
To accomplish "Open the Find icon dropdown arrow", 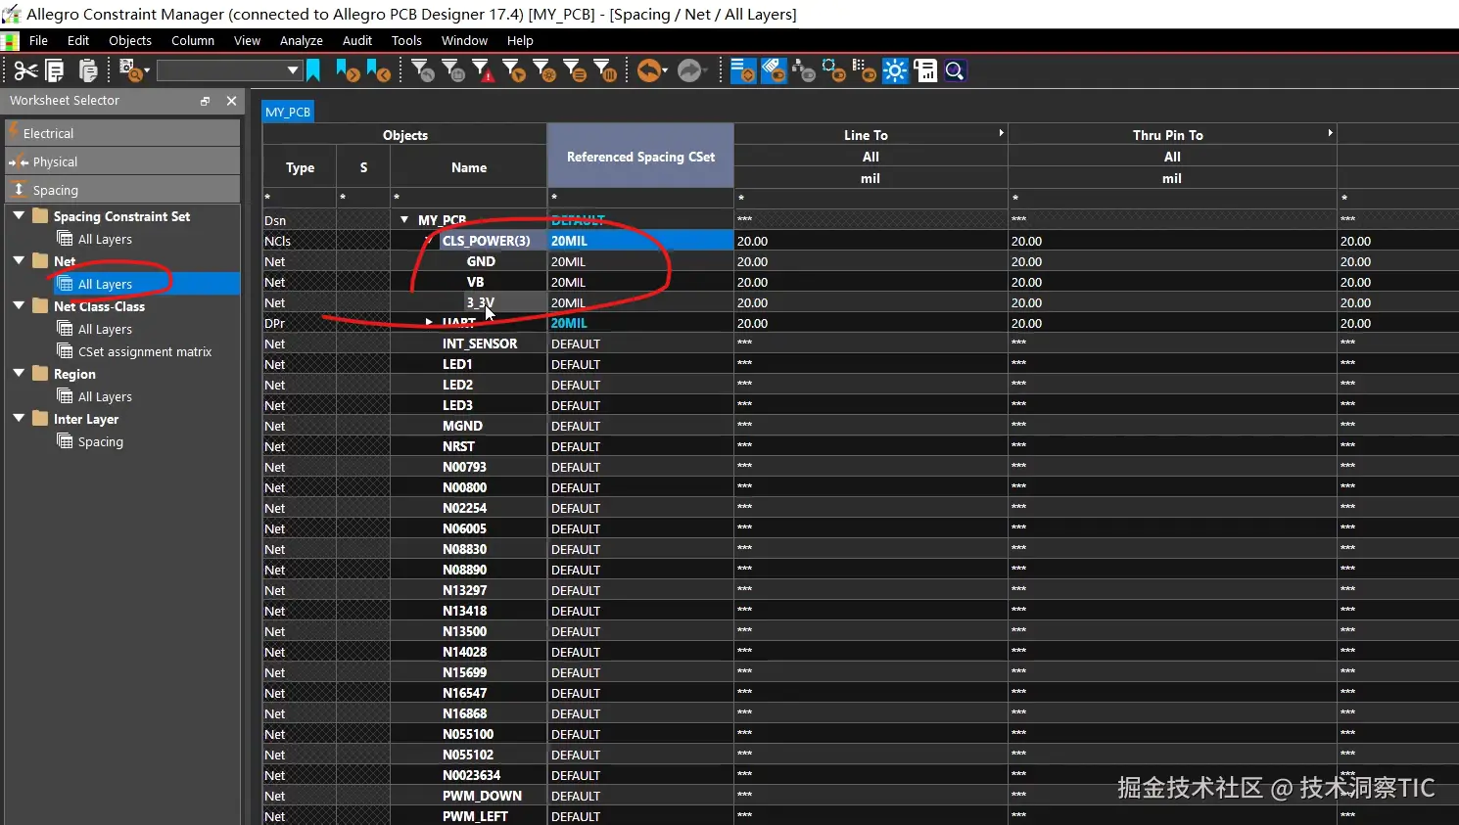I will (148, 70).
